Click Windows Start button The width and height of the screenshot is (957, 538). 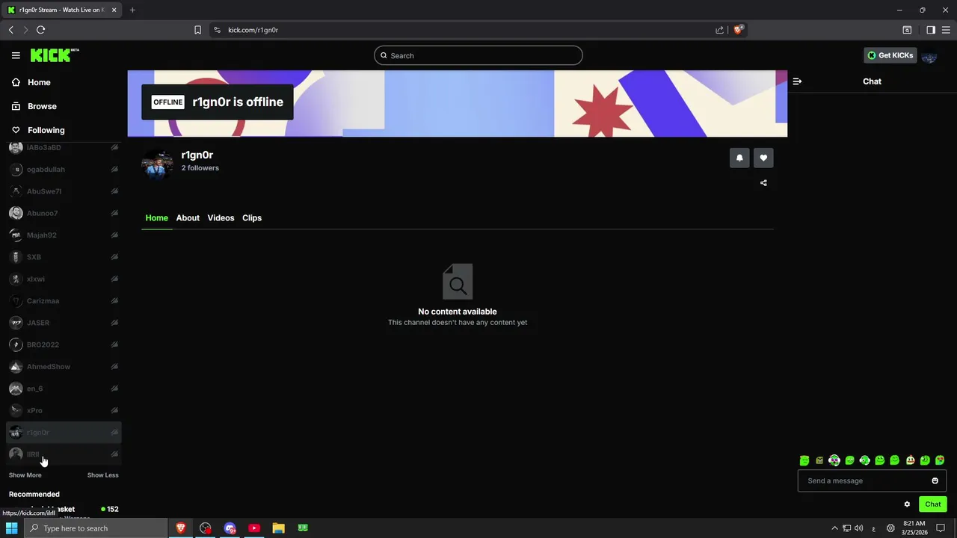[x=12, y=528]
